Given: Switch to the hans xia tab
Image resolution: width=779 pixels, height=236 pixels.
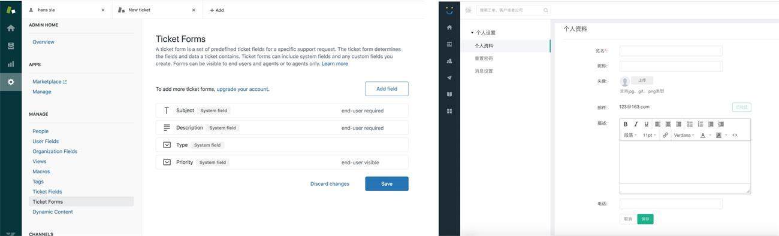Looking at the screenshot, I should [x=67, y=10].
